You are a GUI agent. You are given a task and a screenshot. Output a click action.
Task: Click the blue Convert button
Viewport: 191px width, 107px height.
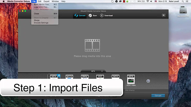[158, 96]
